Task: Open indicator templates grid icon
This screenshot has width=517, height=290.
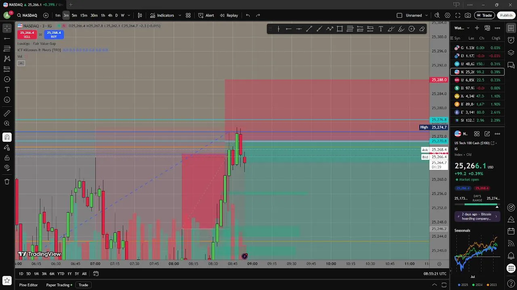Action: 188,15
